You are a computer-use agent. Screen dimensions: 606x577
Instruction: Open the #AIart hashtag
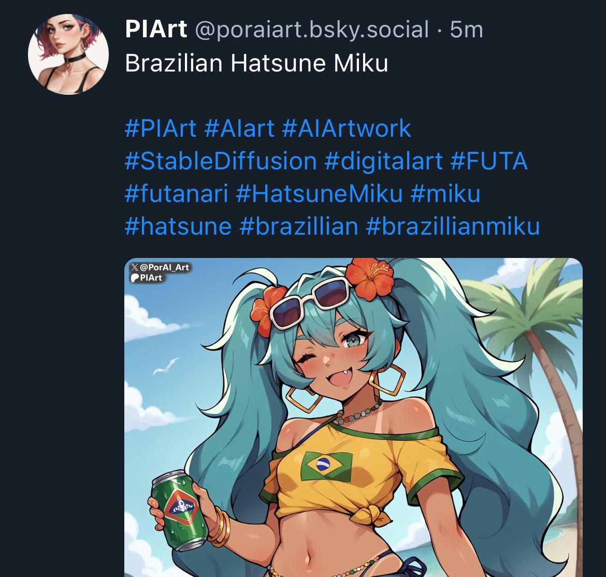tap(239, 128)
